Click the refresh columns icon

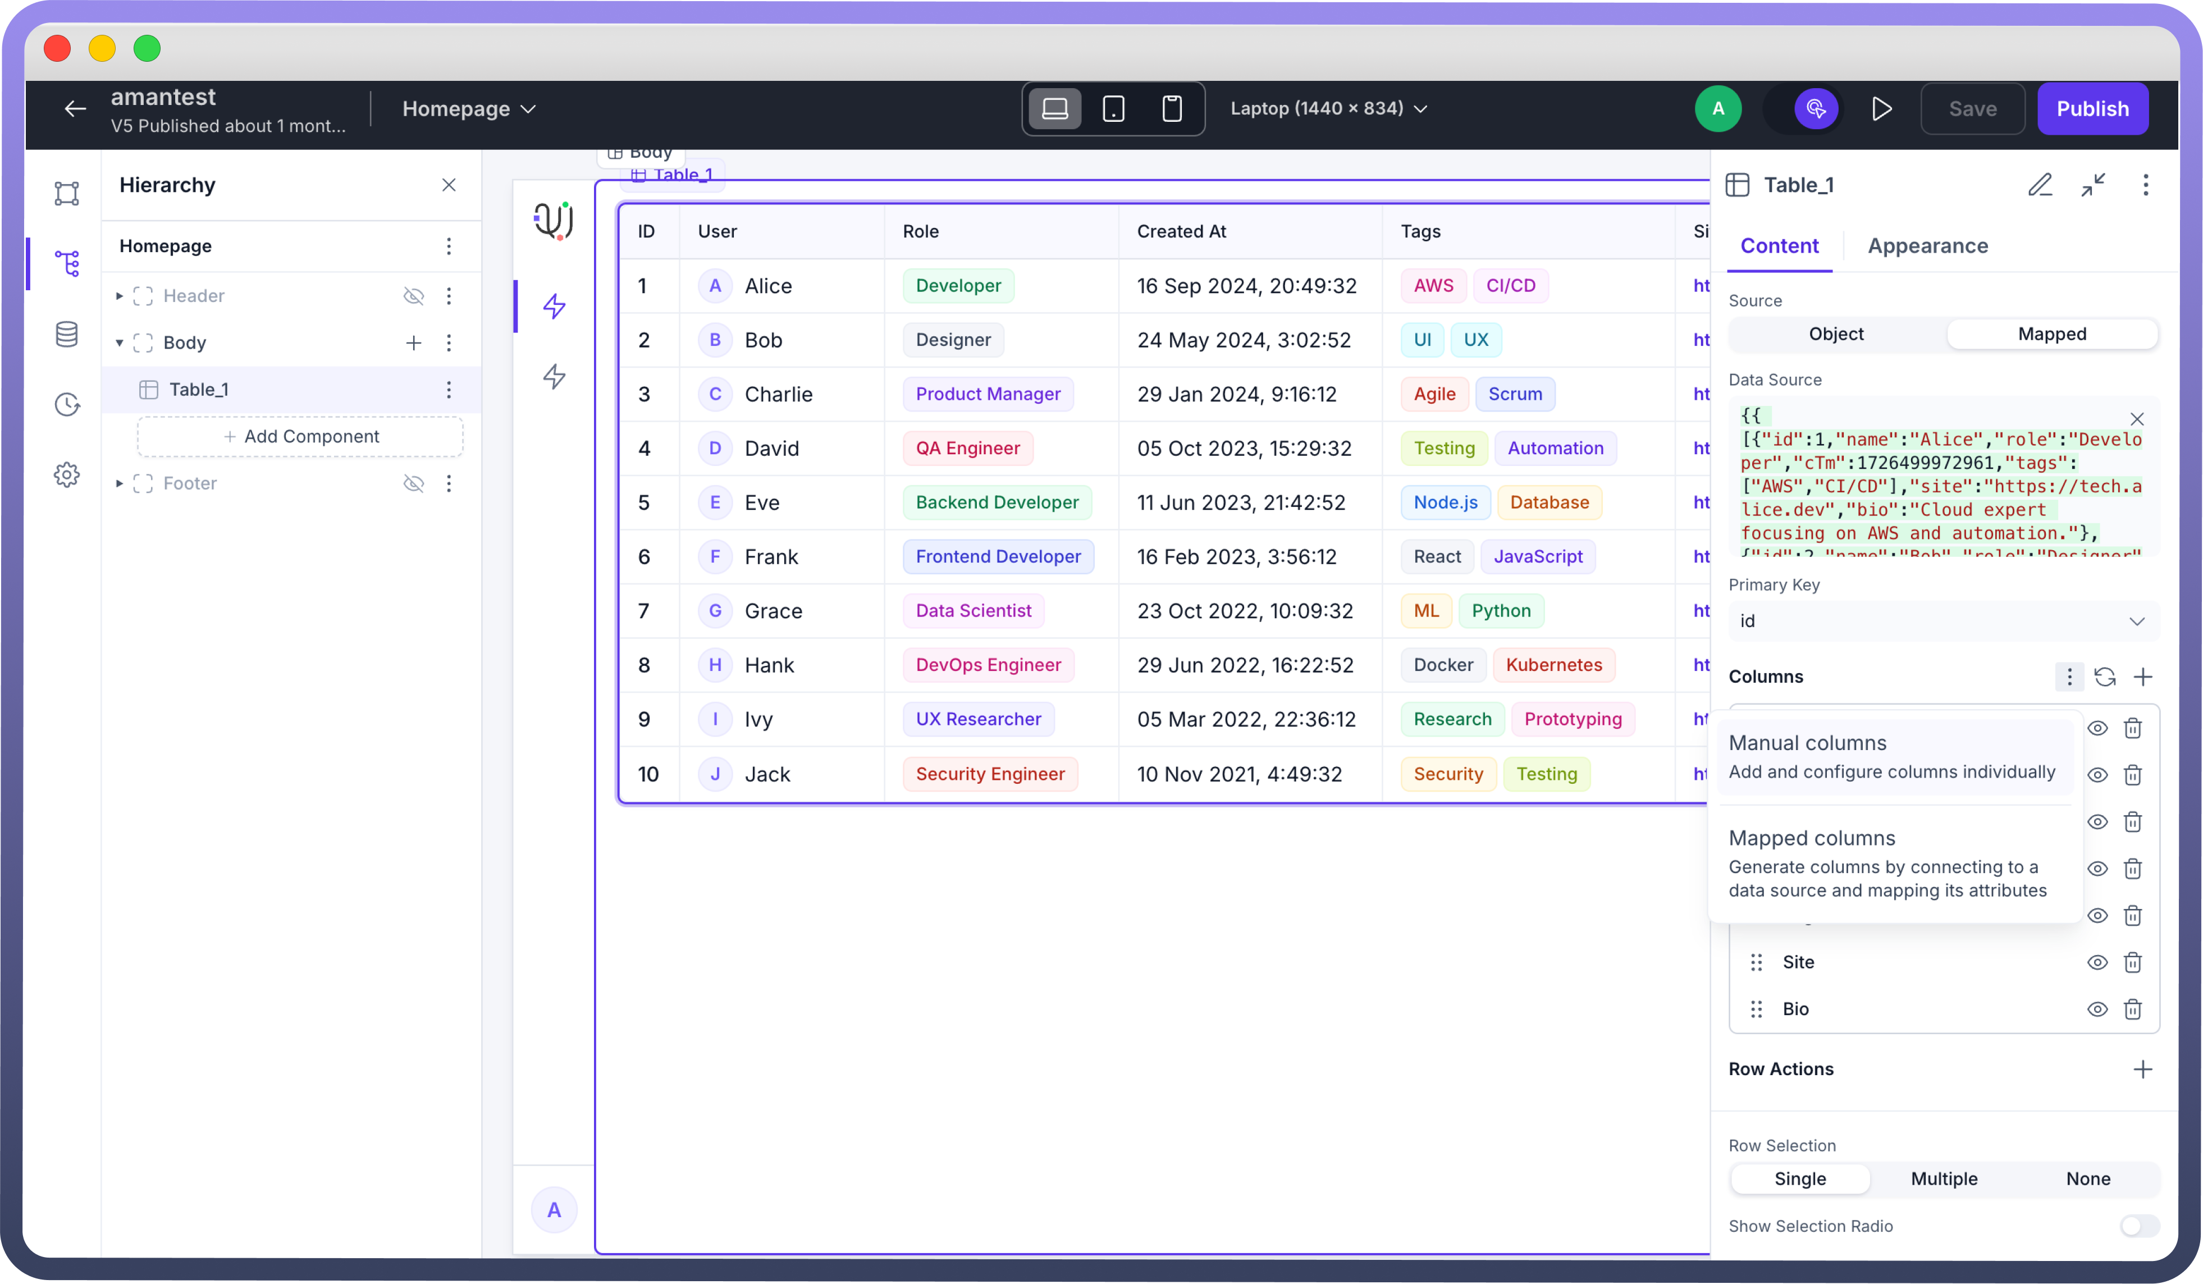click(2105, 677)
